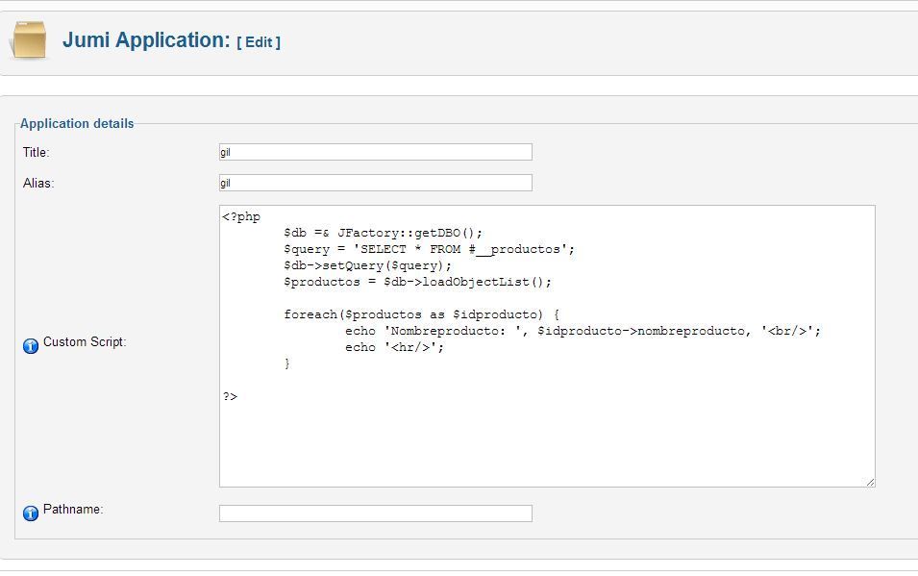918x576 pixels.
Task: Click the textarea resize handle corner
Action: (870, 482)
